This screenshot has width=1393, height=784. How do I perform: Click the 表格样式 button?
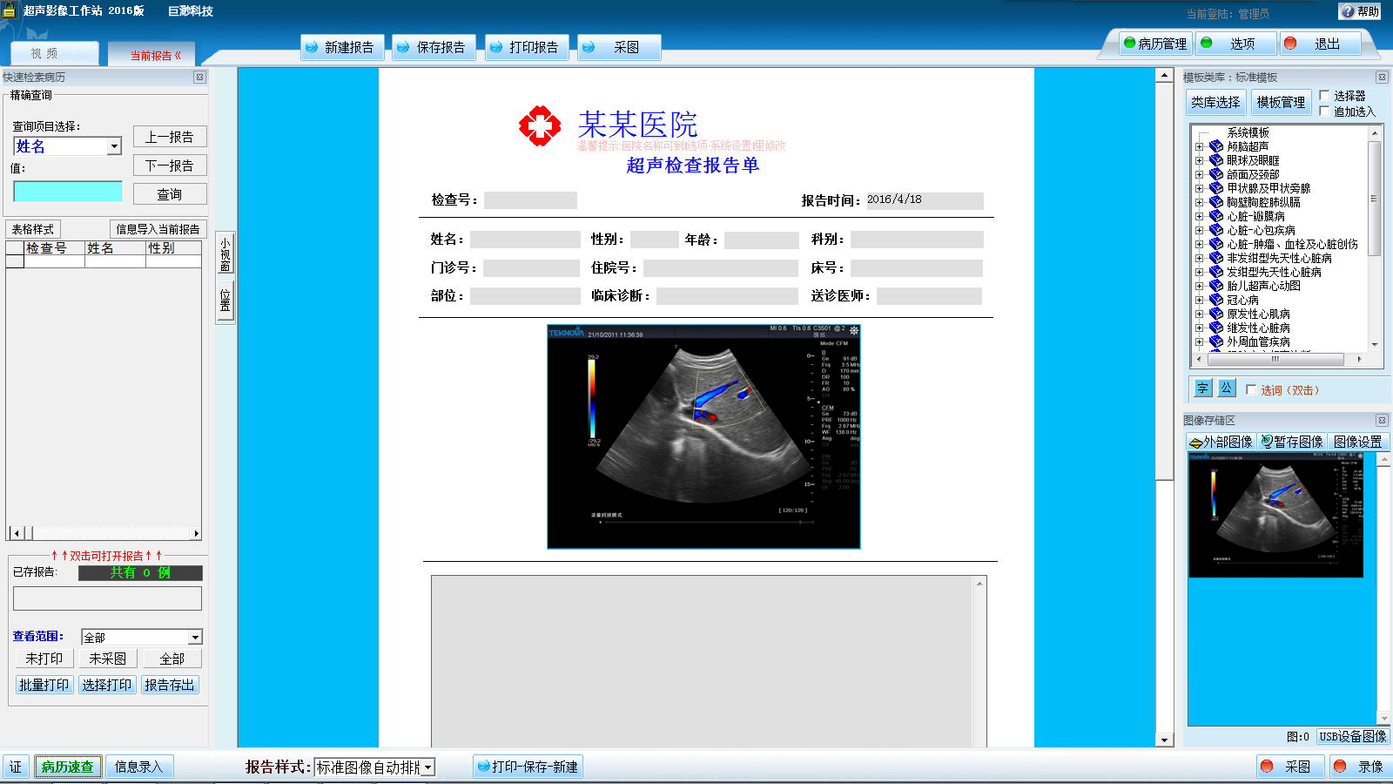32,229
